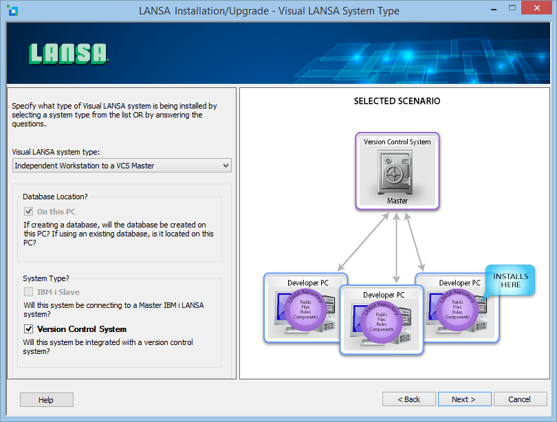Minimize the installer window
Viewport: 557px width, 422px height.
pos(494,9)
